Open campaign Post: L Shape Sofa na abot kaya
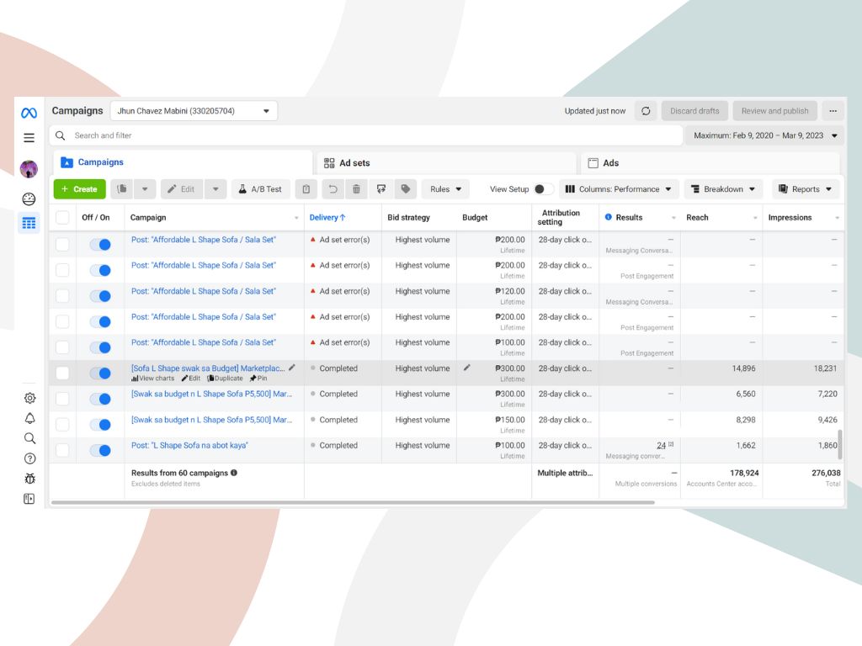This screenshot has width=862, height=646. 189,446
